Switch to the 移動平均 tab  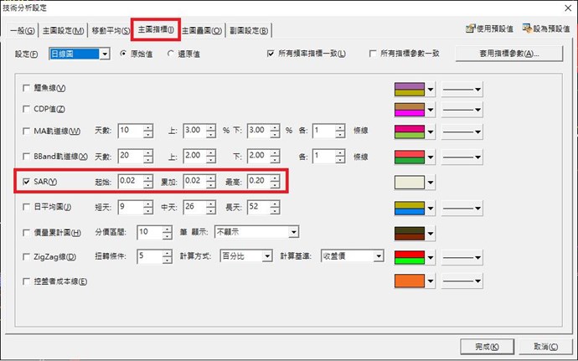(111, 31)
